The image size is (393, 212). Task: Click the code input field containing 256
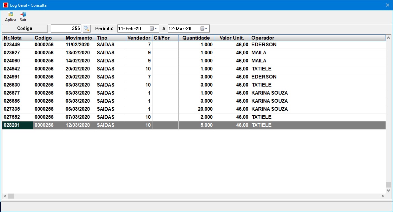coord(66,29)
